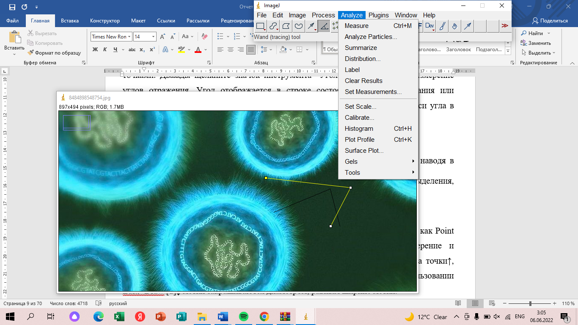Choose Analyze Particles... menu entry
Viewport: 578px width, 325px height.
point(378,37)
